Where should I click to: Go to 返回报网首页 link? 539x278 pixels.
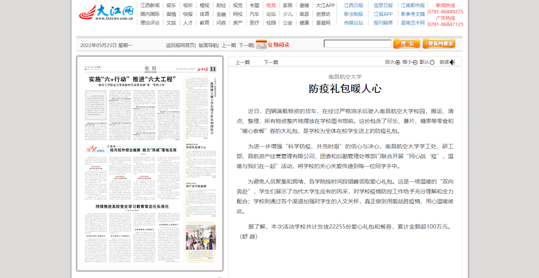[x=180, y=45]
